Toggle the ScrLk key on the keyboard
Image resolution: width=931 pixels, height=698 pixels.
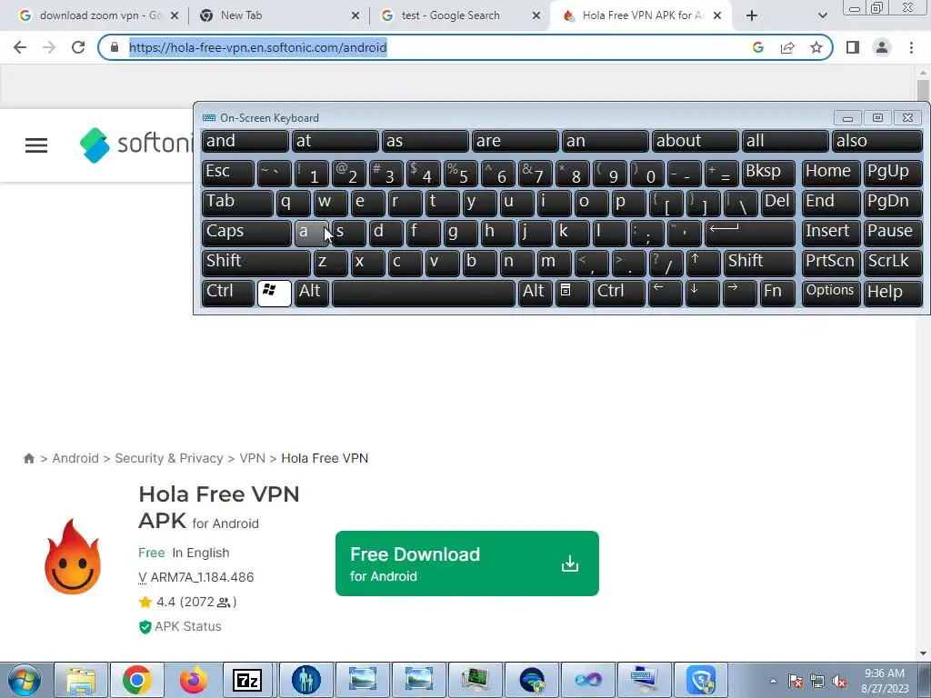[x=893, y=263]
